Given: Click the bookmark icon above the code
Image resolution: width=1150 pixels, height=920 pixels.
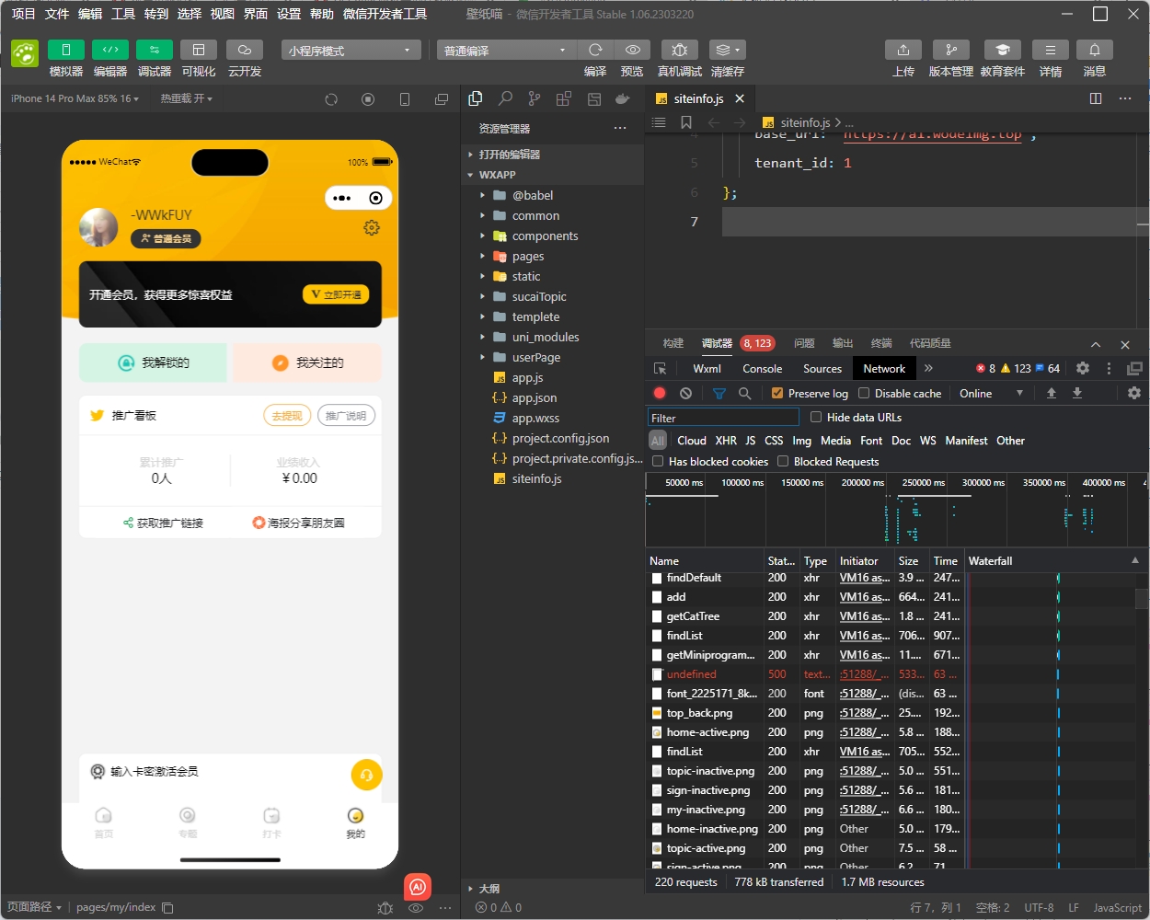Looking at the screenshot, I should [686, 122].
